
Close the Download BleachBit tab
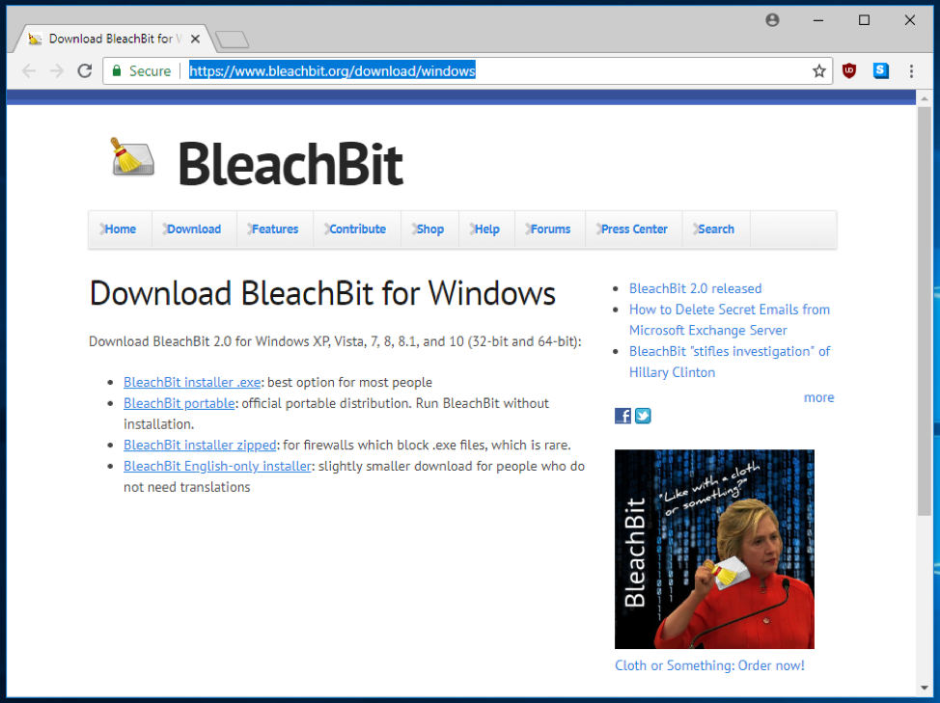(x=196, y=39)
